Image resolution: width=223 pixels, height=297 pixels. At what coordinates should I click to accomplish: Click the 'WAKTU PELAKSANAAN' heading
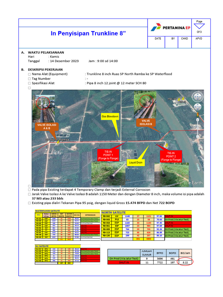click(x=46, y=52)
